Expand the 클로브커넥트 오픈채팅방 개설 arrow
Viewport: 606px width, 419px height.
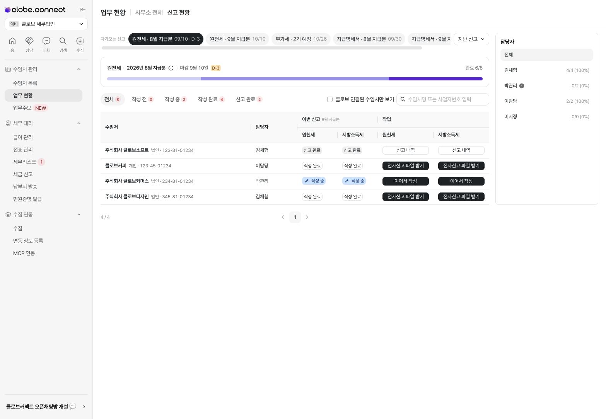[84, 407]
